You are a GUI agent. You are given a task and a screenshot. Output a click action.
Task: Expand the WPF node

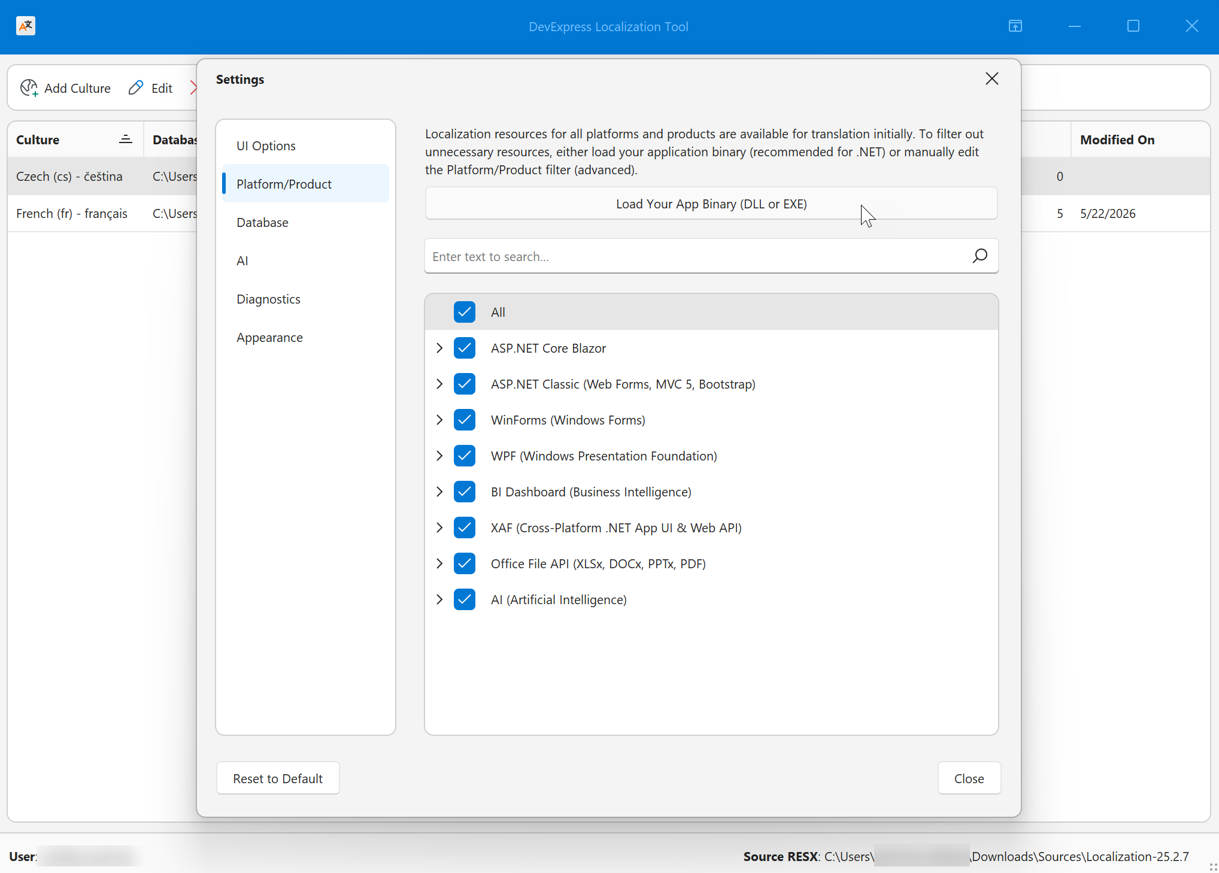point(439,456)
